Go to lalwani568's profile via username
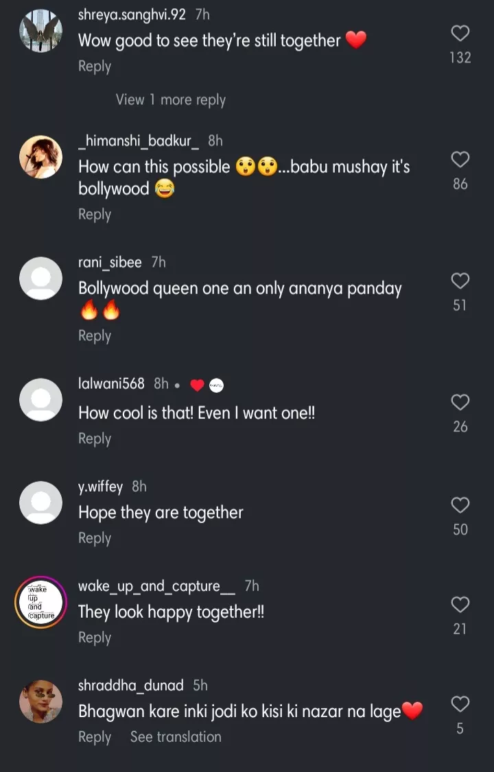 pyautogui.click(x=111, y=384)
